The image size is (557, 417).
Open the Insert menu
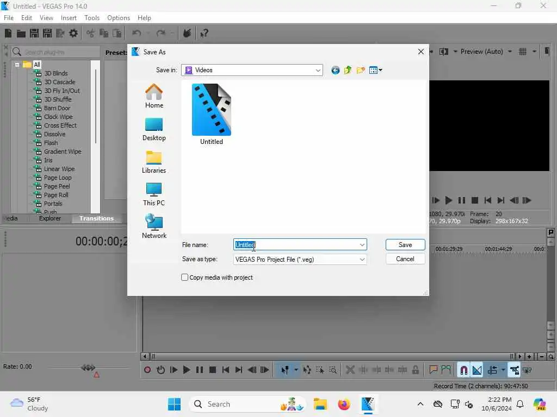(69, 18)
